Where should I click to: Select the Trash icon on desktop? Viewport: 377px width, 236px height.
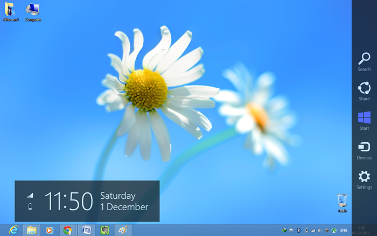coord(341,202)
